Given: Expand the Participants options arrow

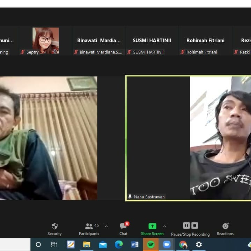Looking at the screenshot, I should [x=106, y=226].
